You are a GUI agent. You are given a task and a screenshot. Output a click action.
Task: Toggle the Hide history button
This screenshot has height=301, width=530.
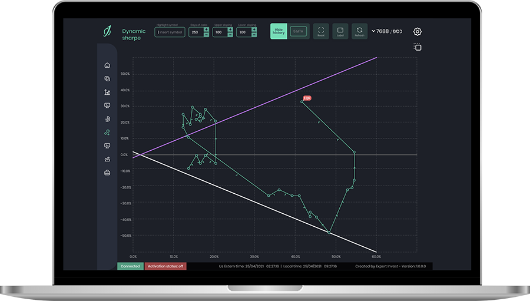click(x=279, y=32)
